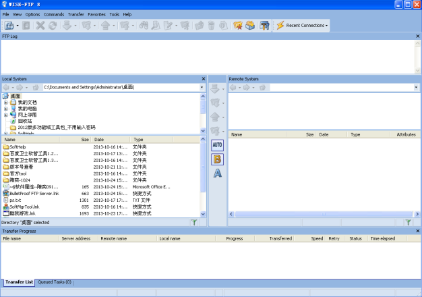
Task: Select the ps.txt file
Action: (15, 200)
